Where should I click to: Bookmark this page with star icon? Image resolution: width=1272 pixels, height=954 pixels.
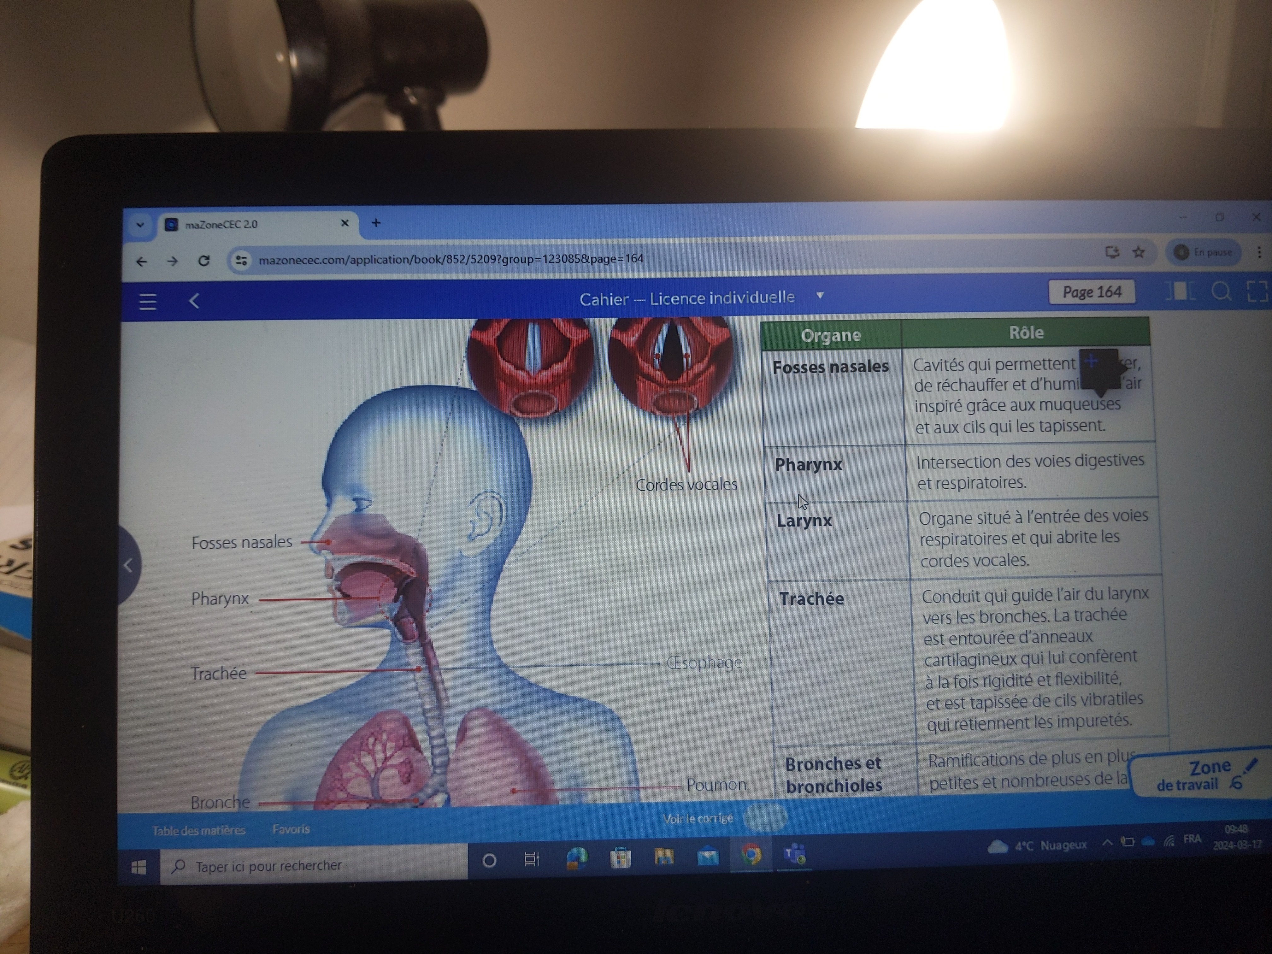[x=1139, y=252]
